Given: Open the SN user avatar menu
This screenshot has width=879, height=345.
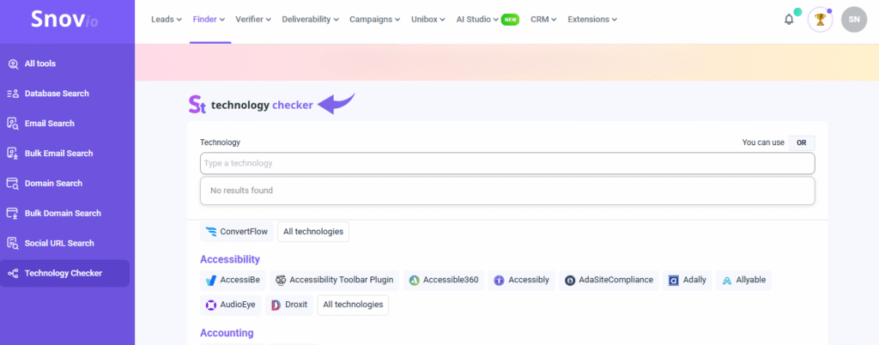Looking at the screenshot, I should pos(854,20).
